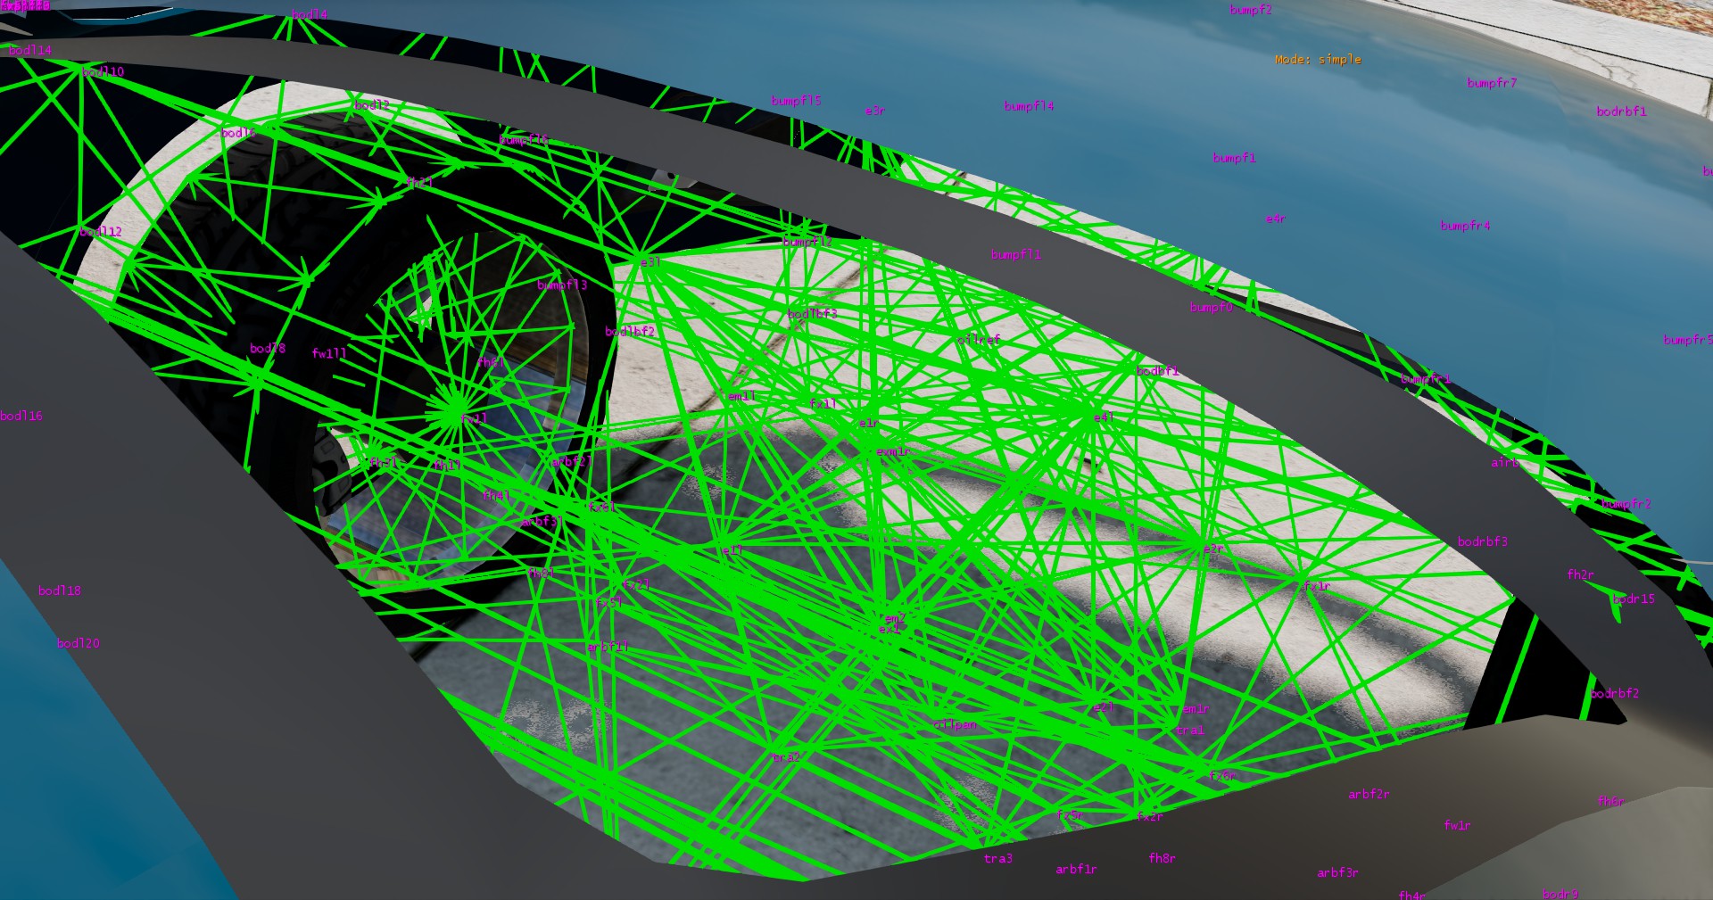The width and height of the screenshot is (1713, 900).
Task: Click node label "arbf1r"
Action: click(x=1076, y=869)
